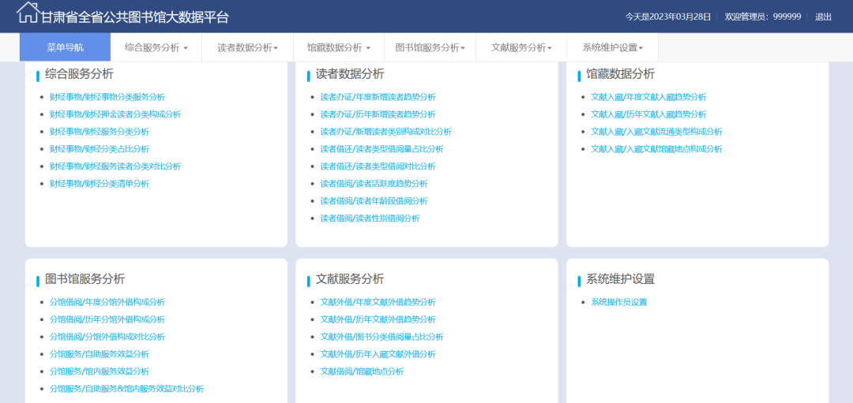Expand the 文献服务分析 navbar menu
This screenshot has height=403, width=853.
point(520,47)
